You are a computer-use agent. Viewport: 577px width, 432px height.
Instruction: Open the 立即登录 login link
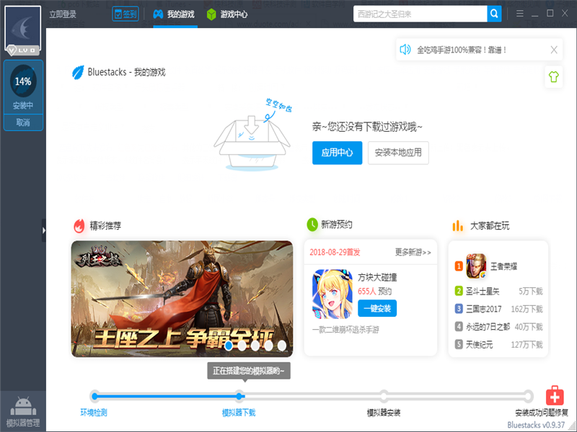click(x=63, y=14)
